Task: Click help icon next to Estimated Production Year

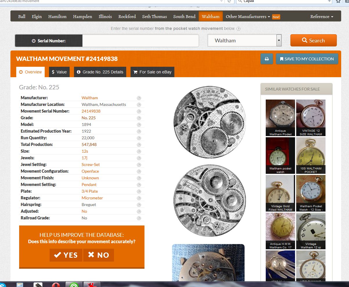Action: click(x=139, y=131)
